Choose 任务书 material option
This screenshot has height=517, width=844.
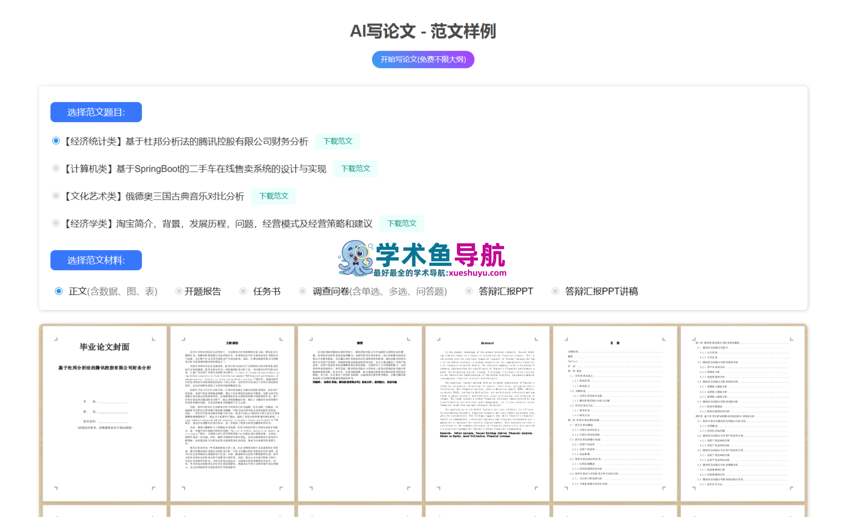(x=243, y=291)
